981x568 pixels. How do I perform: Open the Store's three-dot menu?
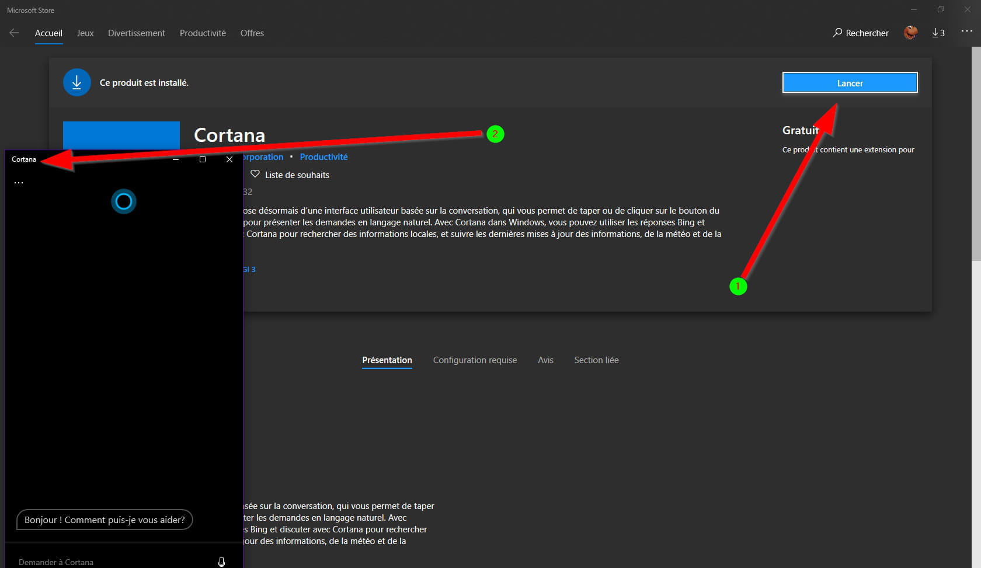pos(967,32)
